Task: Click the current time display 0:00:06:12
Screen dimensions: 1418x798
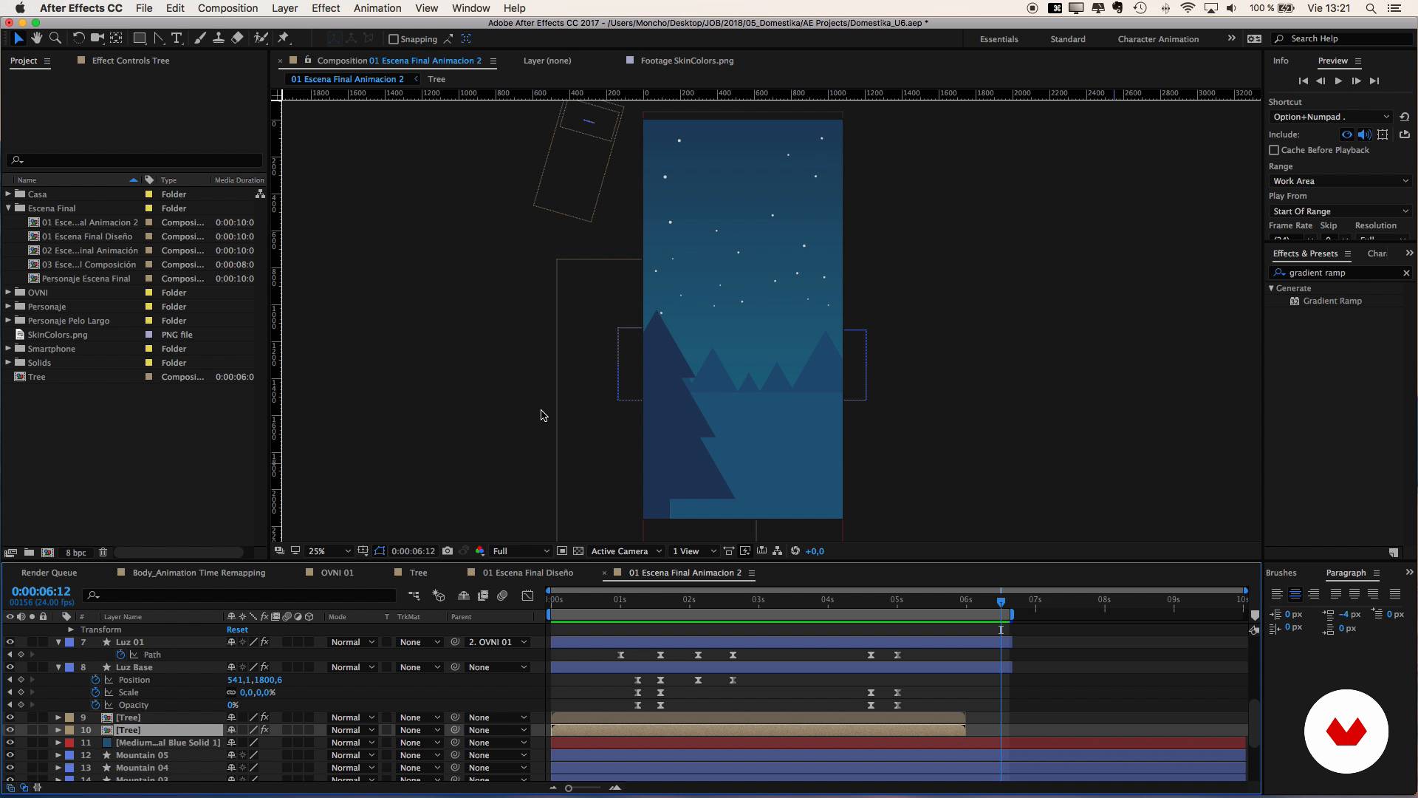Action: point(41,590)
